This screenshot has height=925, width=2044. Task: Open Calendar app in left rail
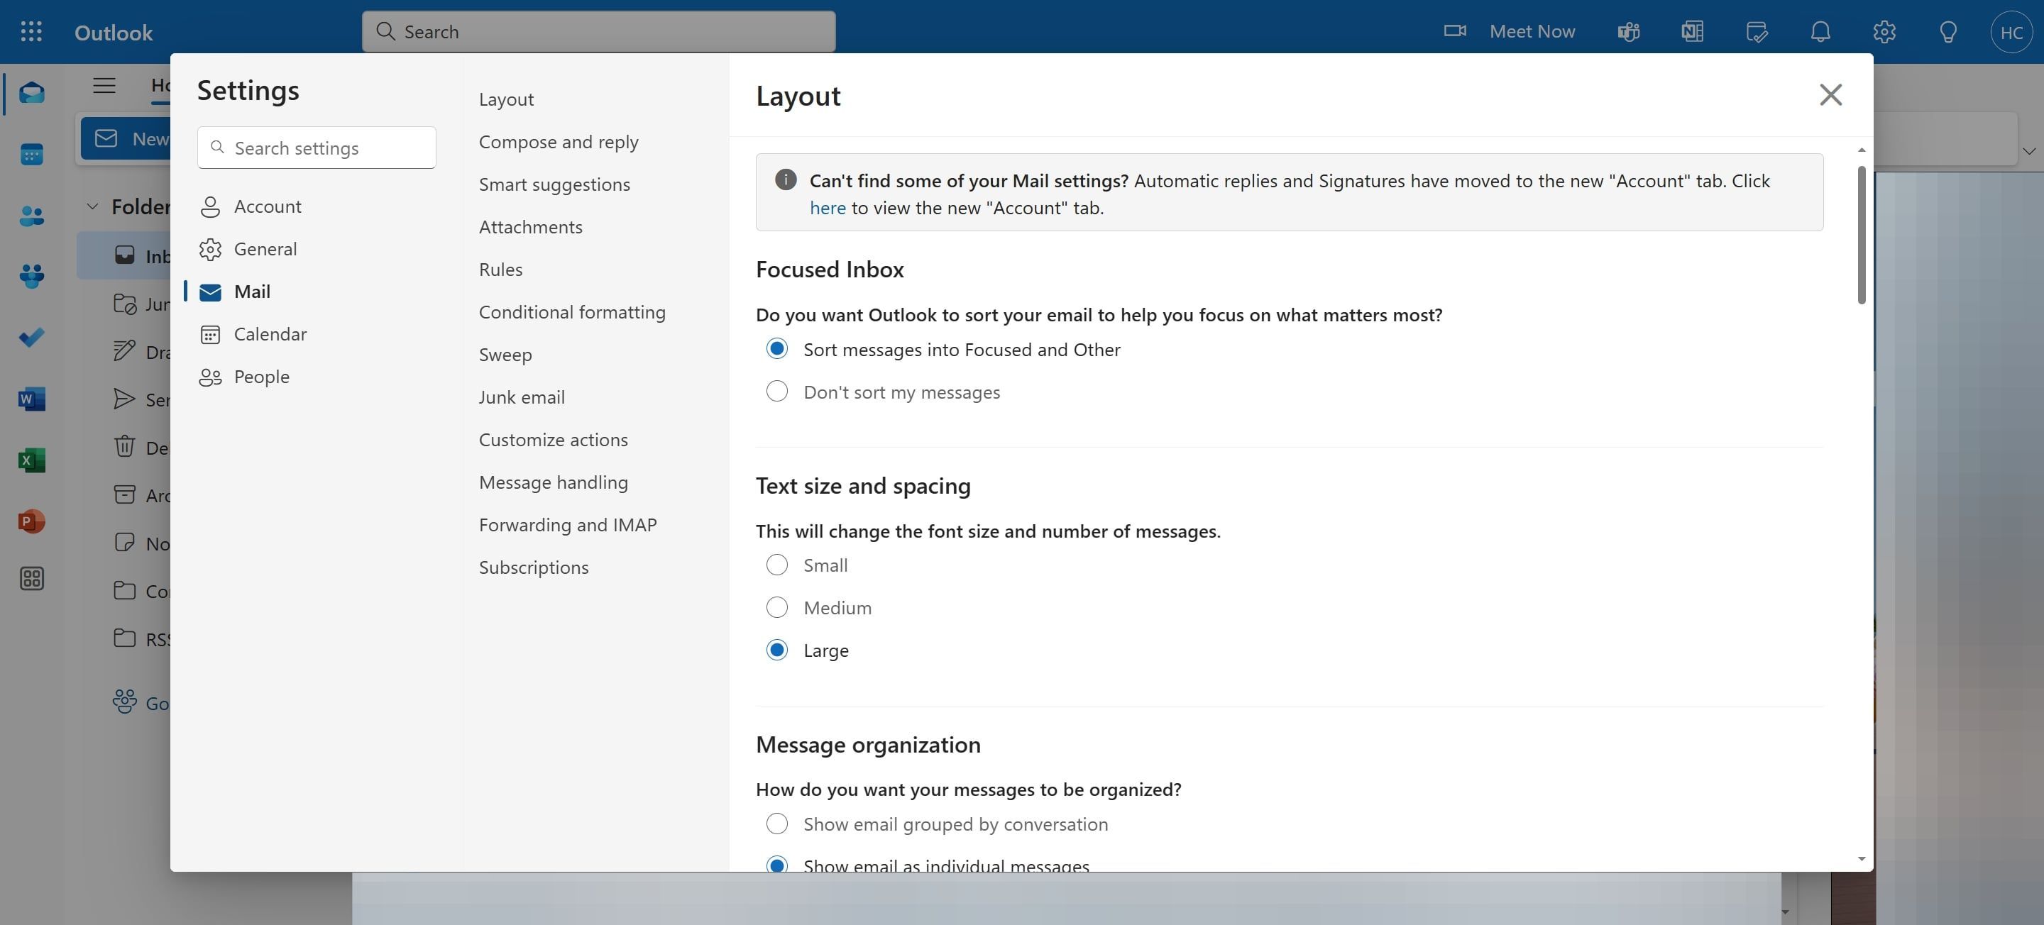[32, 154]
